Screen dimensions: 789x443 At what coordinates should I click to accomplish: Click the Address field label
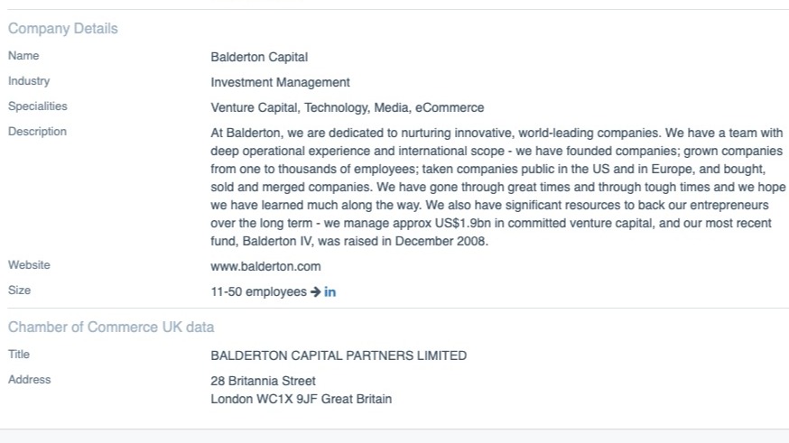(x=29, y=380)
